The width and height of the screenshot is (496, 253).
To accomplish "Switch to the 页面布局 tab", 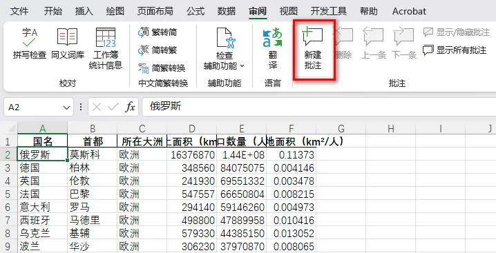I will 155,11.
